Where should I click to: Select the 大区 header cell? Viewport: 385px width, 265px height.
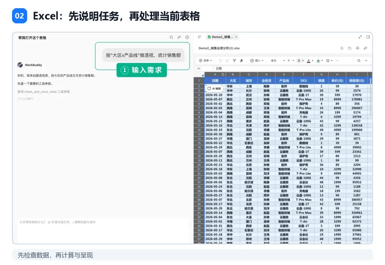pos(233,81)
